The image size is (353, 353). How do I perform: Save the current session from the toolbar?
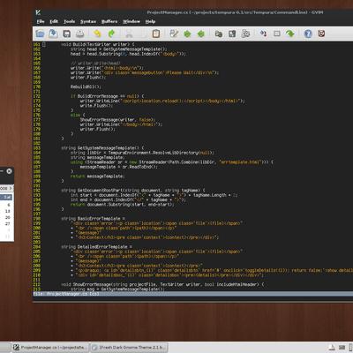point(232,34)
